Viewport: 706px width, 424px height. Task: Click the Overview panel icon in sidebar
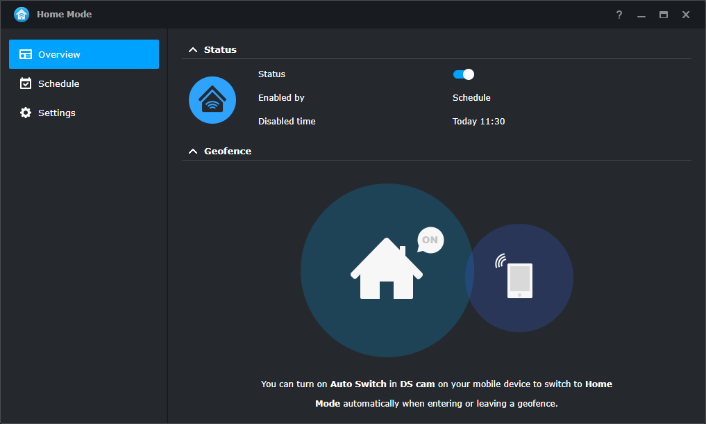(x=26, y=54)
